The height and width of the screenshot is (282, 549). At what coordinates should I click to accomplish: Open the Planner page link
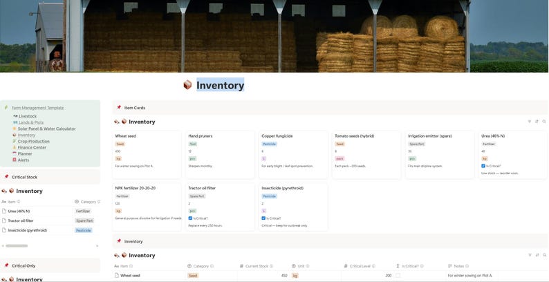(x=25, y=153)
